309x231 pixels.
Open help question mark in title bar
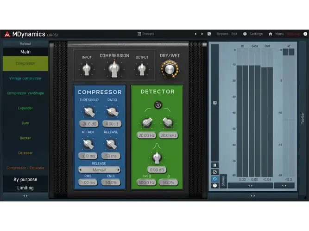coord(305,34)
